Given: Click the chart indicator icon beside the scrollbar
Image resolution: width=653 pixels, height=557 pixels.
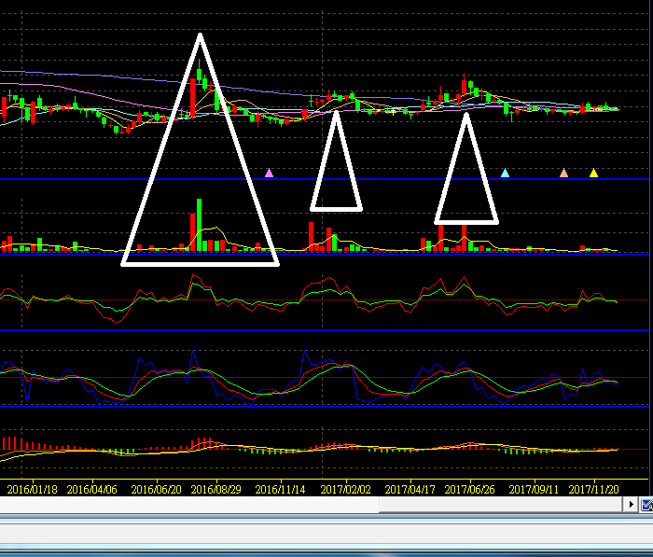Looking at the screenshot, I should pyautogui.click(x=646, y=505).
